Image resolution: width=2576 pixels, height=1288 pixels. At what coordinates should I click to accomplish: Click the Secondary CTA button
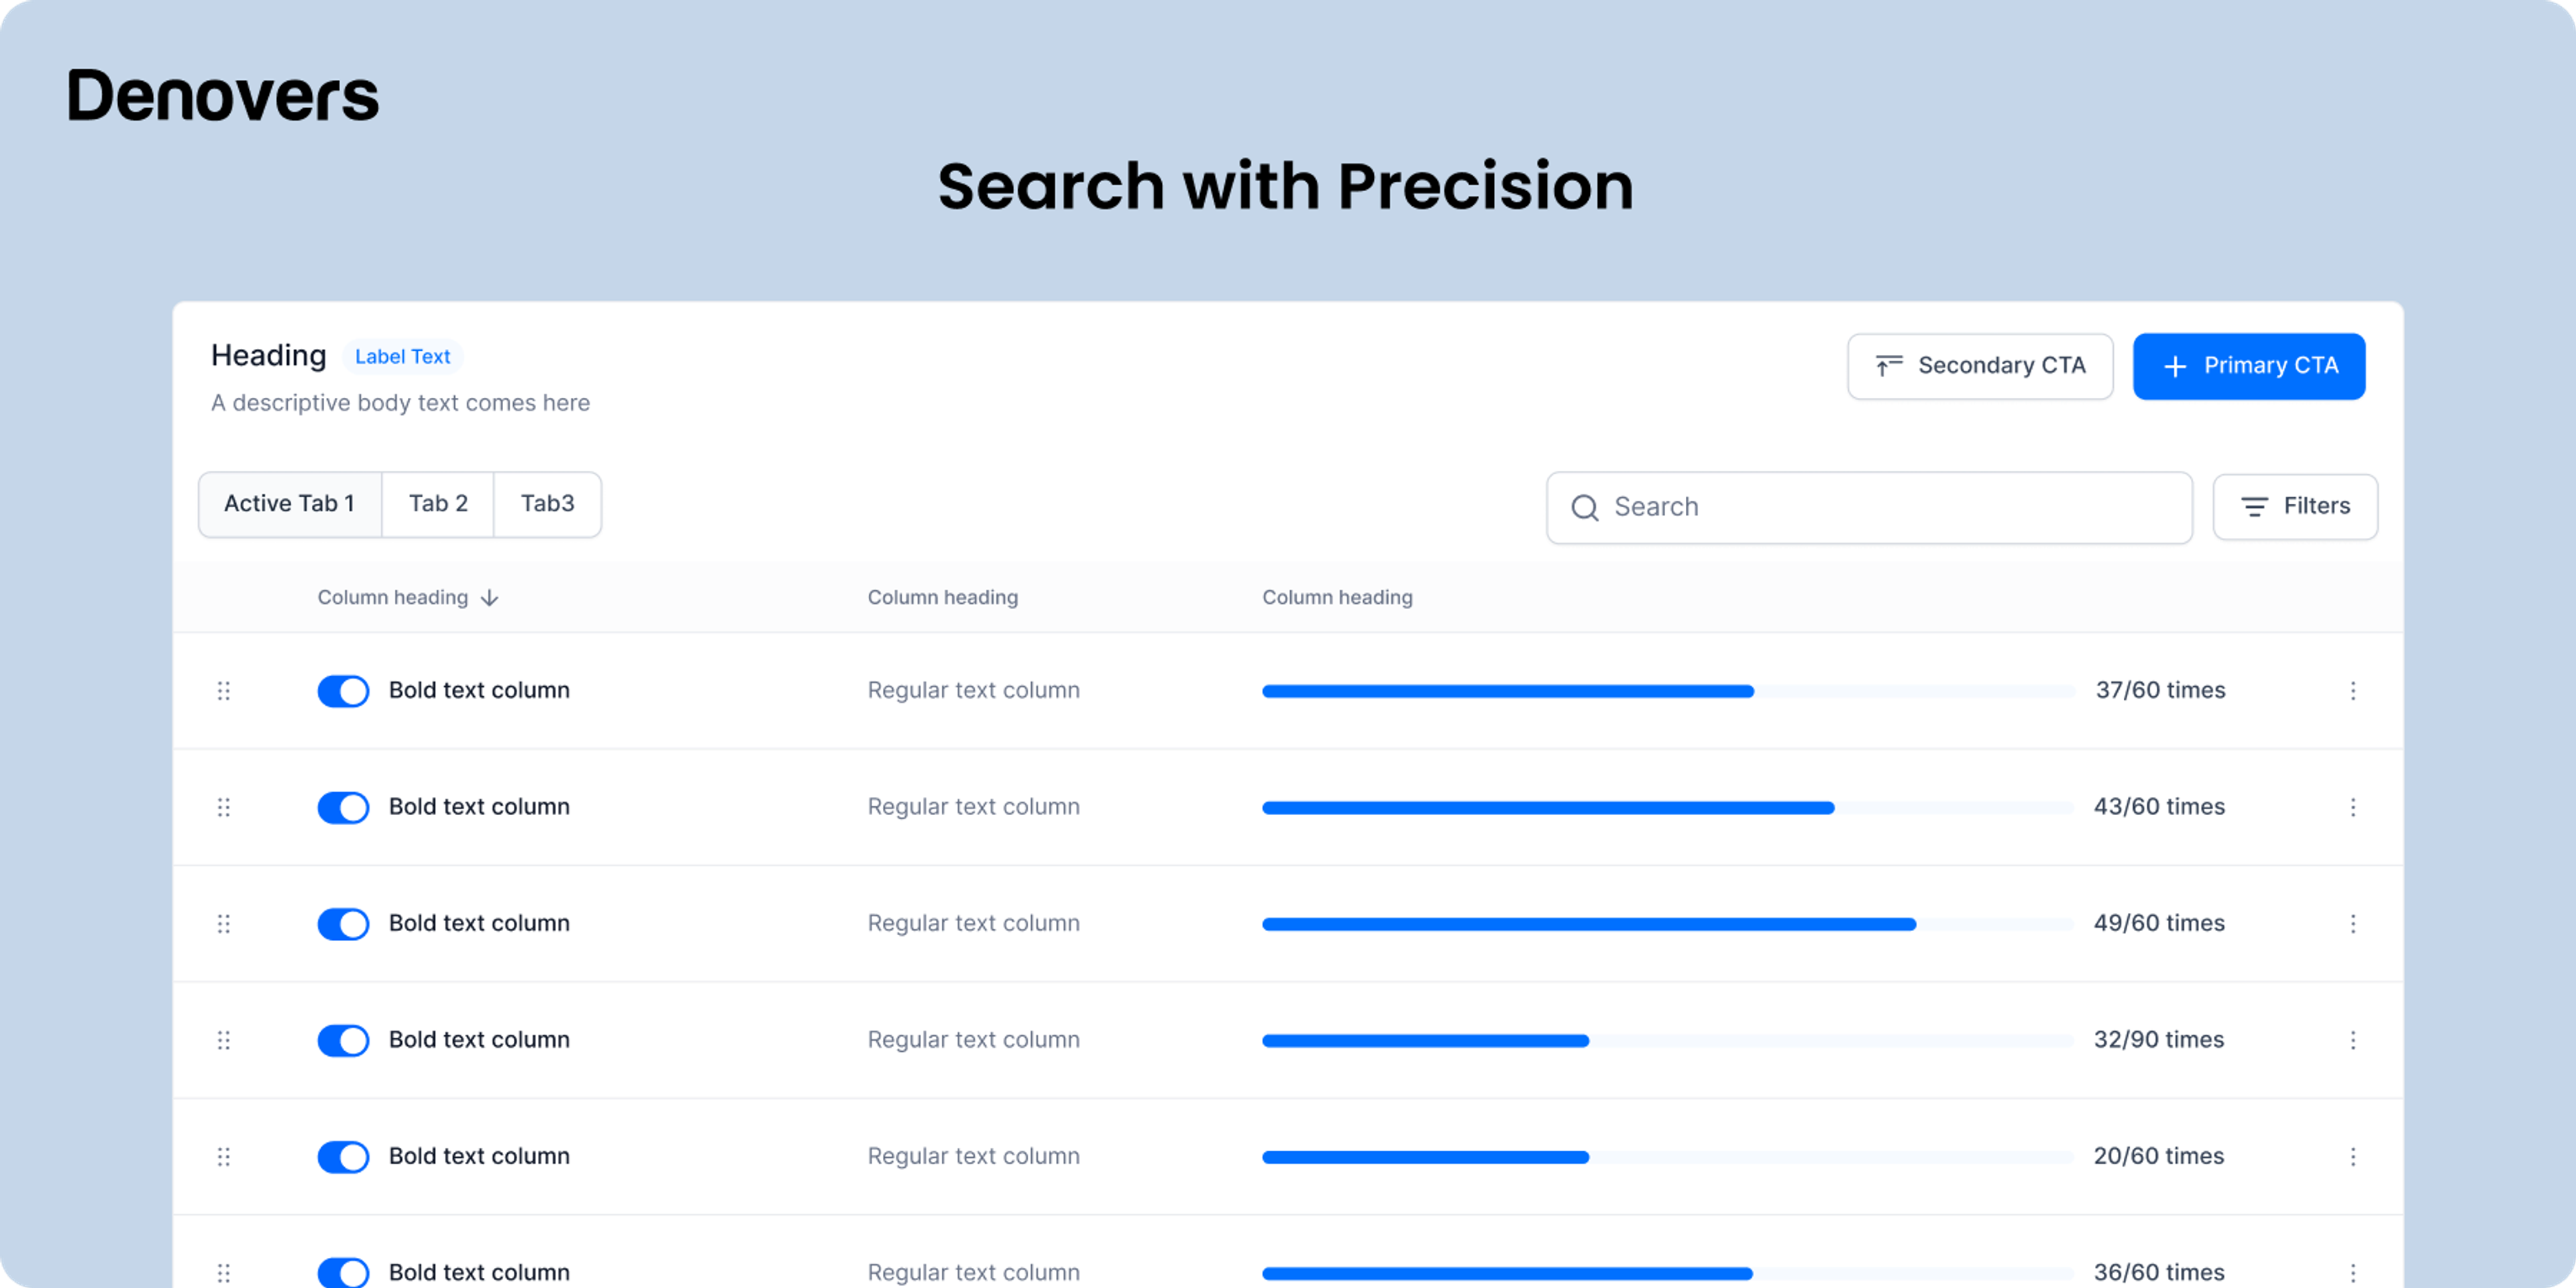tap(1980, 366)
